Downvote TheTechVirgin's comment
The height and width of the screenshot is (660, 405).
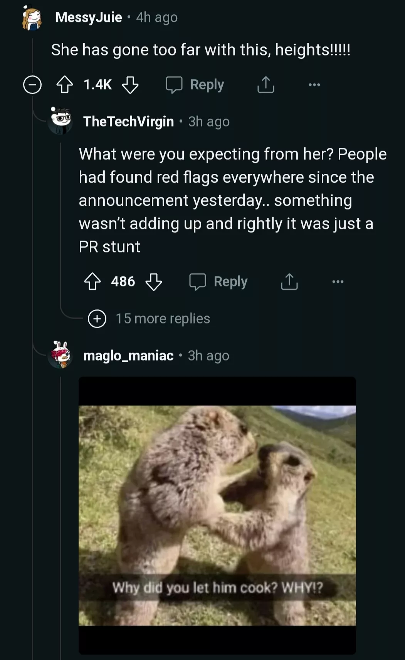point(154,282)
